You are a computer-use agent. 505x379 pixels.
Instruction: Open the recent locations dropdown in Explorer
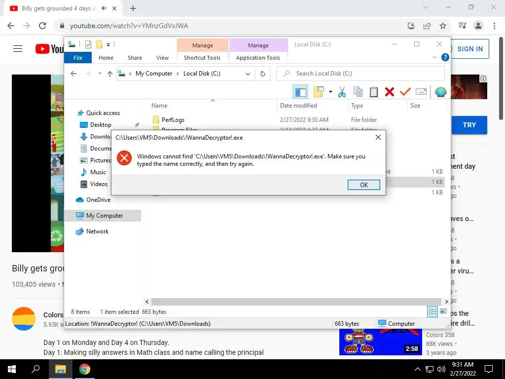100,74
